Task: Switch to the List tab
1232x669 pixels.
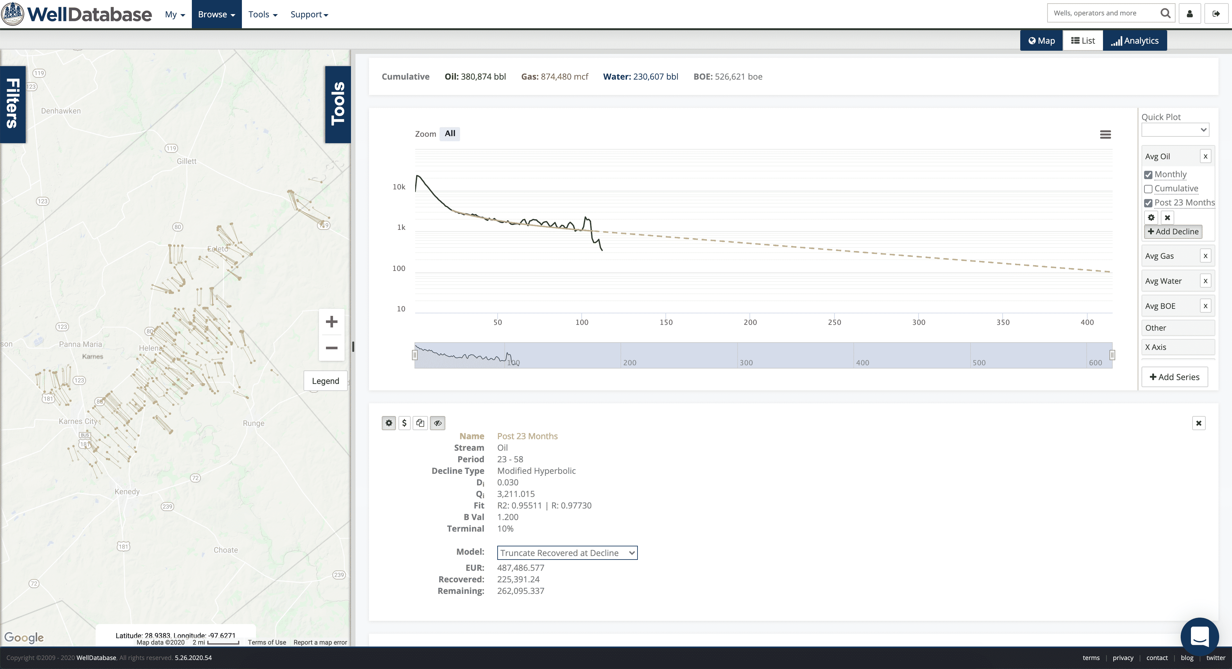Action: pos(1083,41)
